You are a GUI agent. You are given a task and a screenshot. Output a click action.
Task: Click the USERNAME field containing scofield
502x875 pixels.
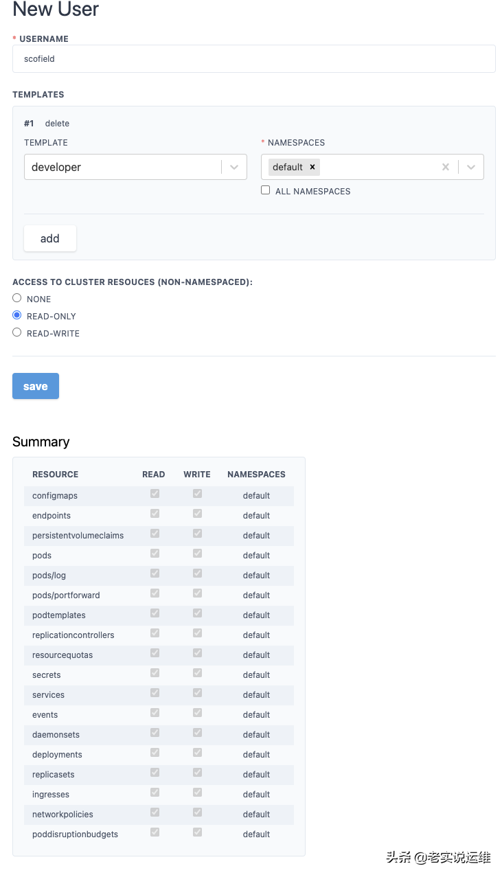coord(253,58)
